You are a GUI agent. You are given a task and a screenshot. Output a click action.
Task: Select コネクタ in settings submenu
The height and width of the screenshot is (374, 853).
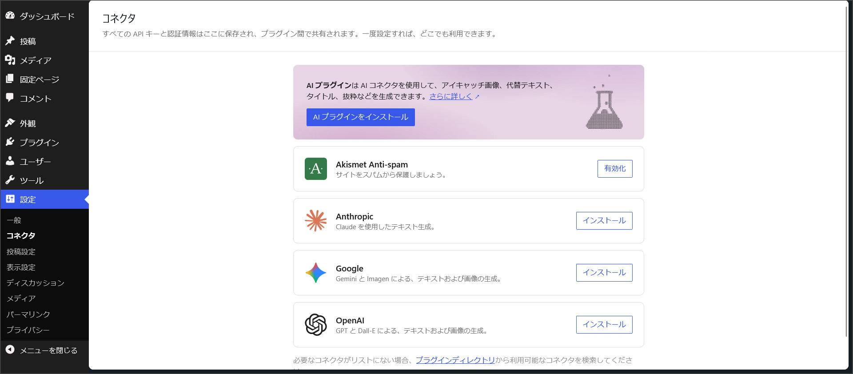coord(21,236)
